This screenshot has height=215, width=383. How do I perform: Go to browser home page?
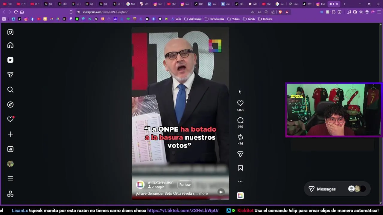(x=22, y=12)
